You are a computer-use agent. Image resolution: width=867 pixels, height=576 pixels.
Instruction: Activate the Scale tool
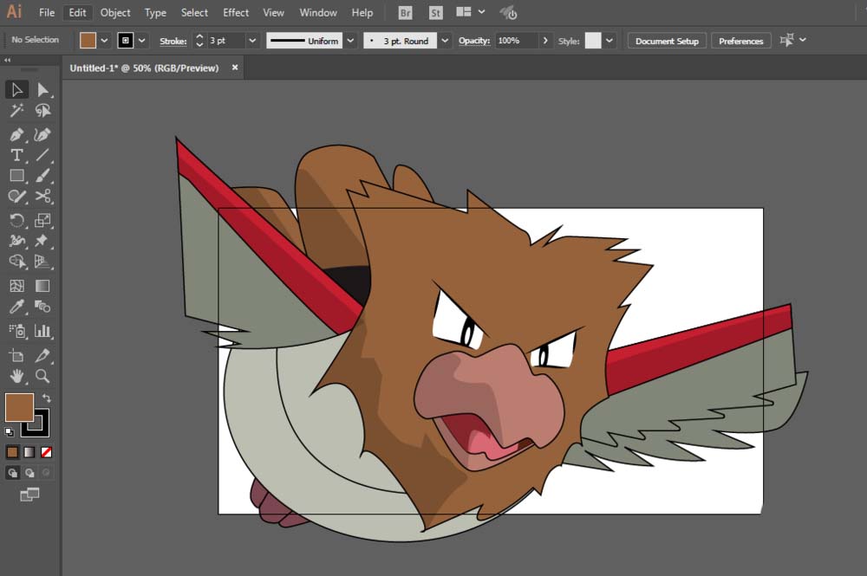coord(42,220)
